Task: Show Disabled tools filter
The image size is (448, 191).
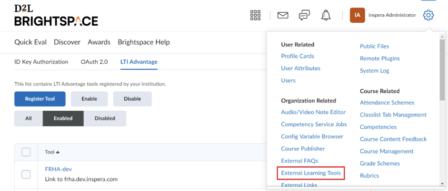Action: coord(105,118)
